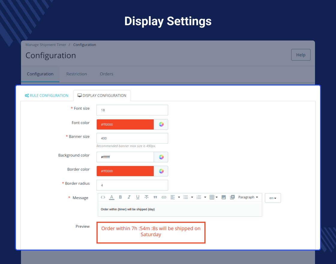Click the 'Border color' label
This screenshot has width=336, height=264.
78,169
